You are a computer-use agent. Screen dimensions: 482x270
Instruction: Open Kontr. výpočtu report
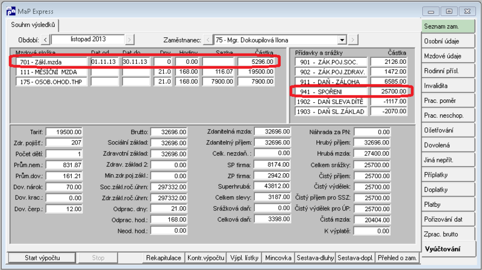click(x=205, y=258)
